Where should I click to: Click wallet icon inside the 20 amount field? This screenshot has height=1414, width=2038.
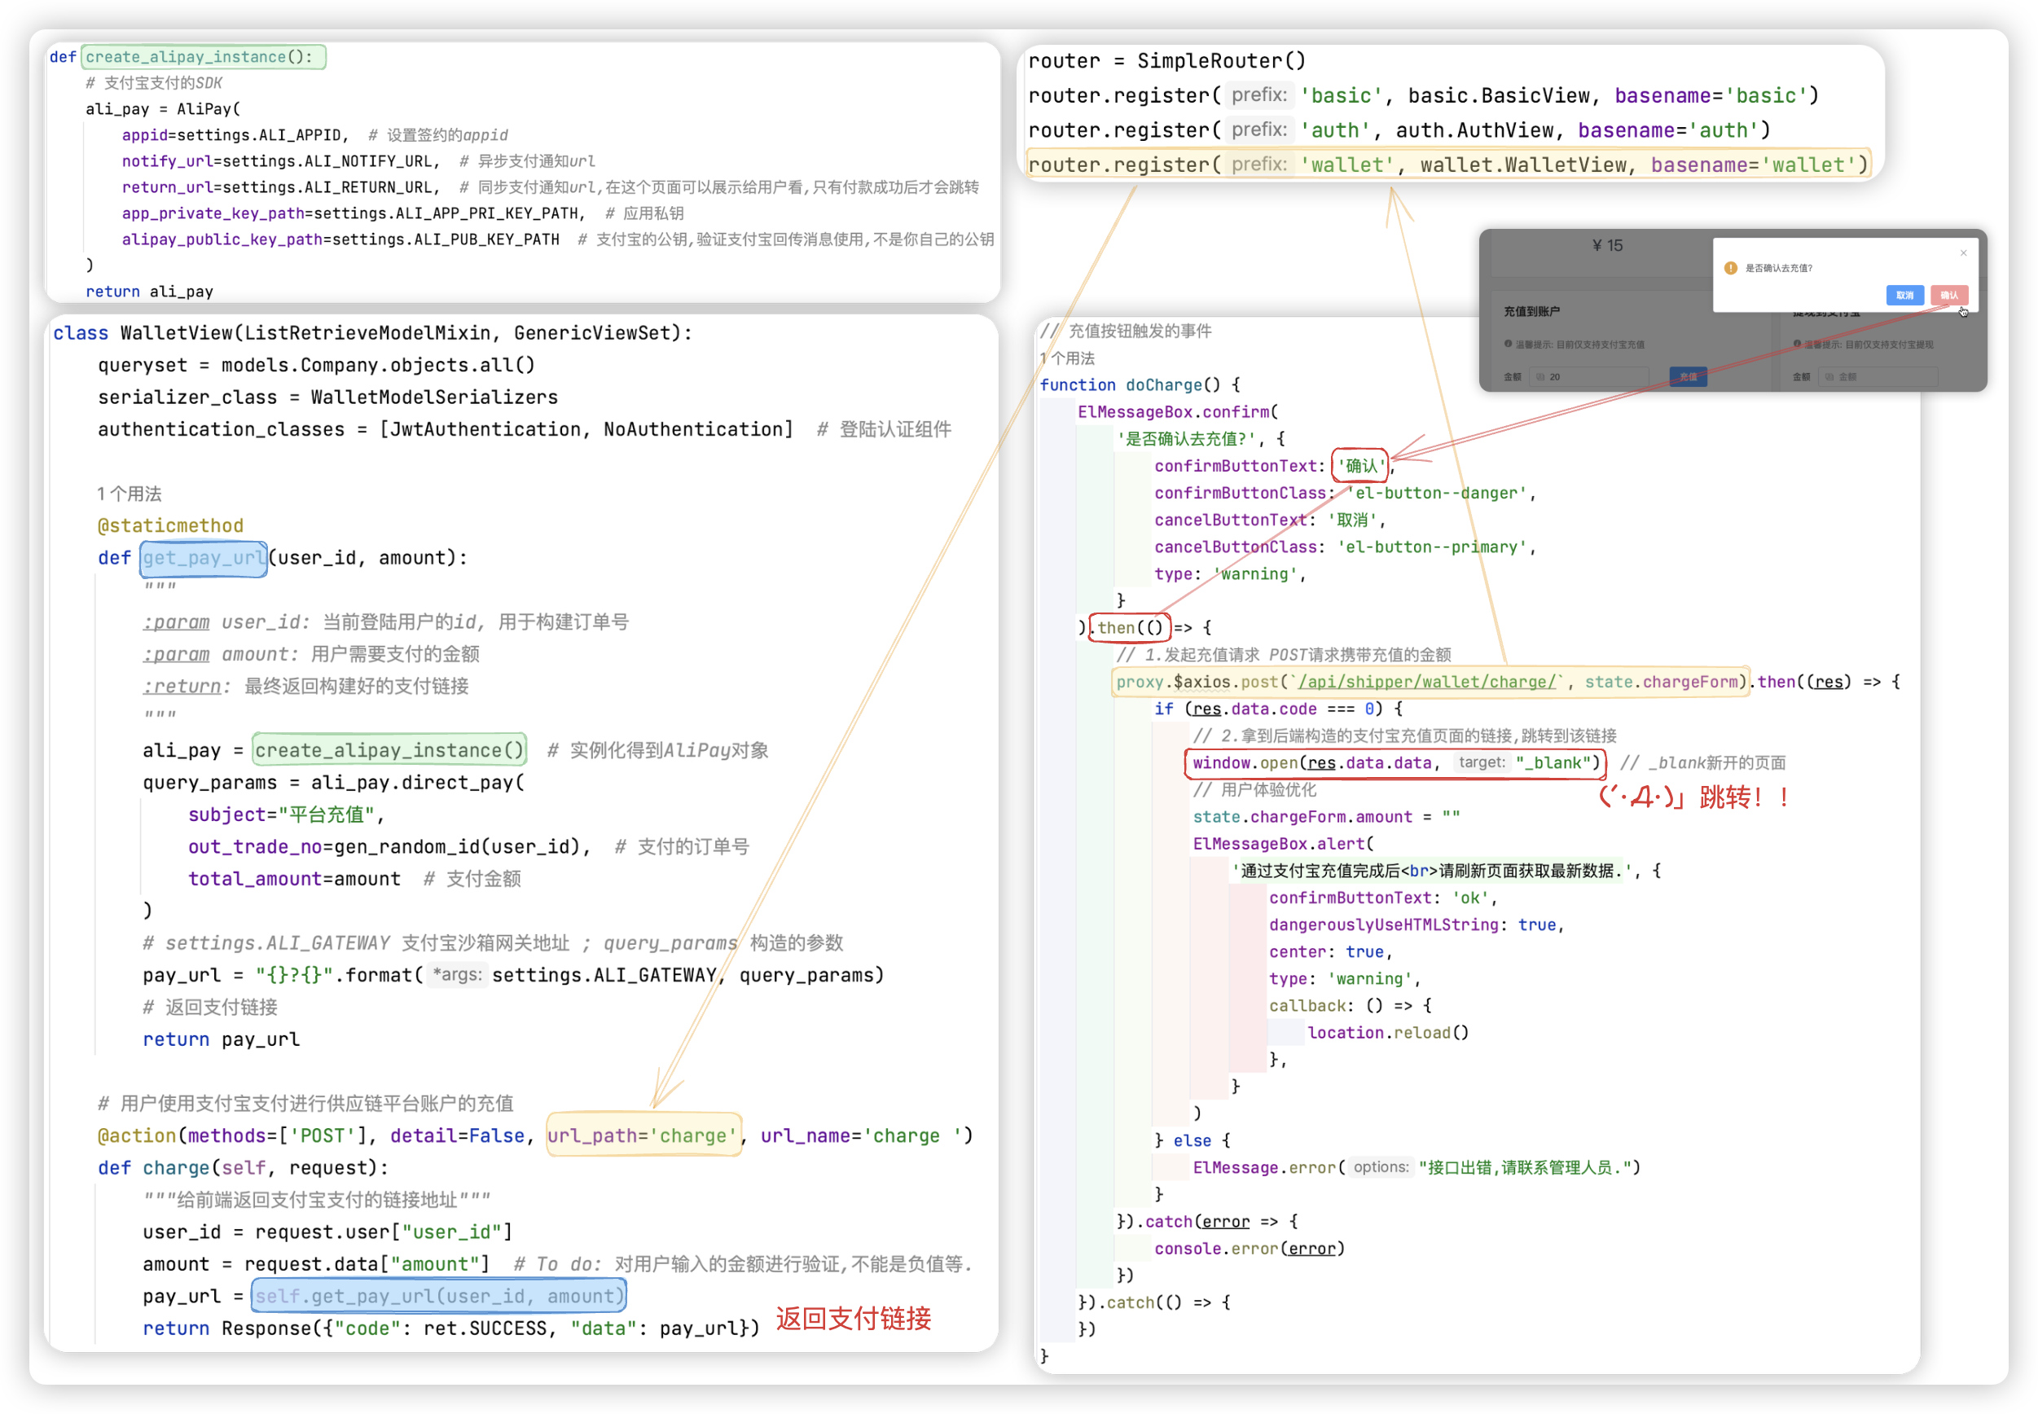(1540, 376)
